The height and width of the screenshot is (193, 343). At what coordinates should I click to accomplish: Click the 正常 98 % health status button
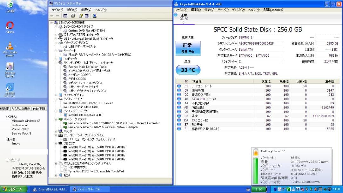click(x=188, y=48)
